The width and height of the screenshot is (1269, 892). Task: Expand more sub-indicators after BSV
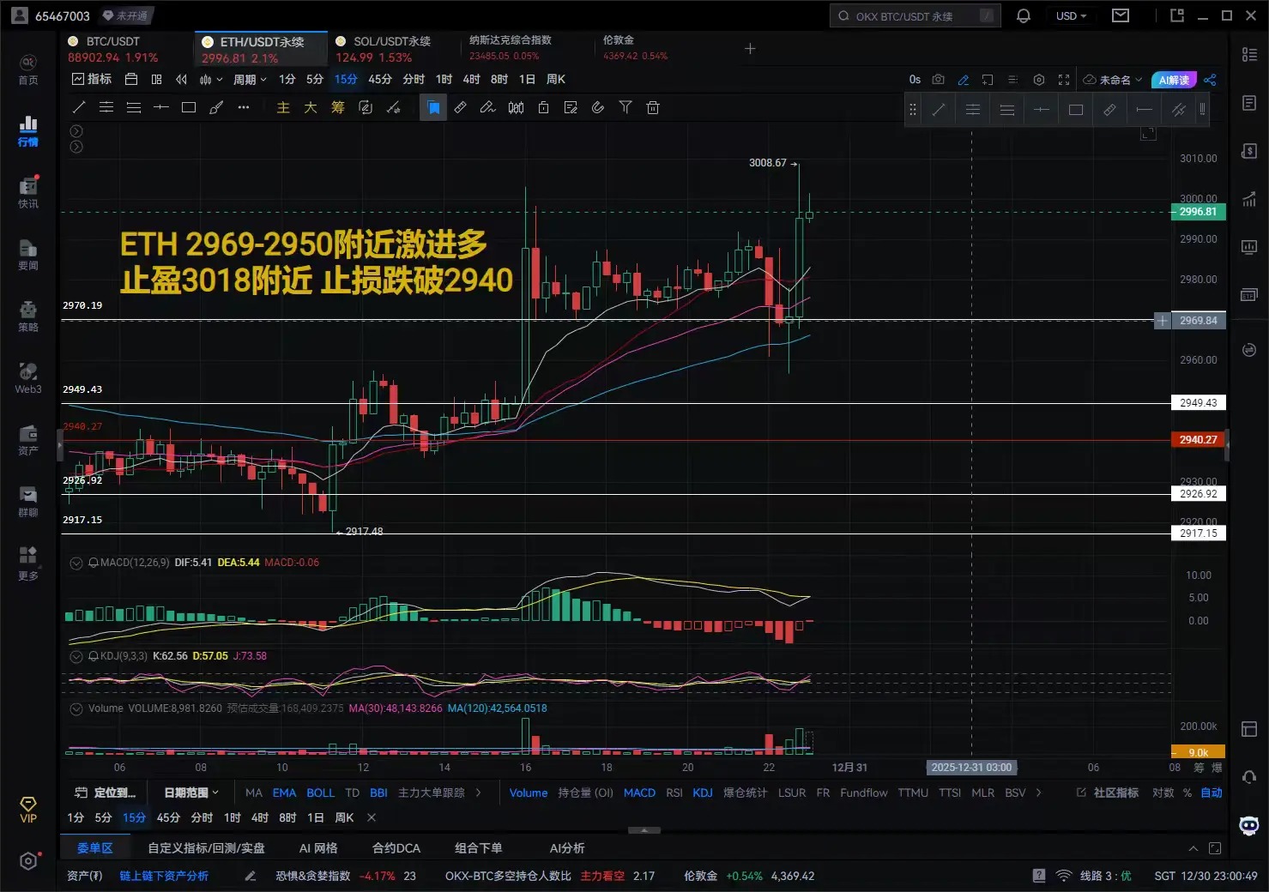1039,793
